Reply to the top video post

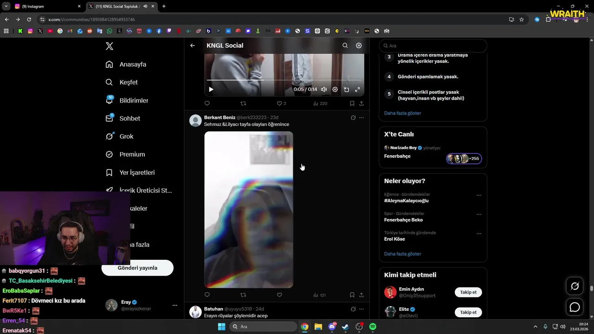coord(207,103)
